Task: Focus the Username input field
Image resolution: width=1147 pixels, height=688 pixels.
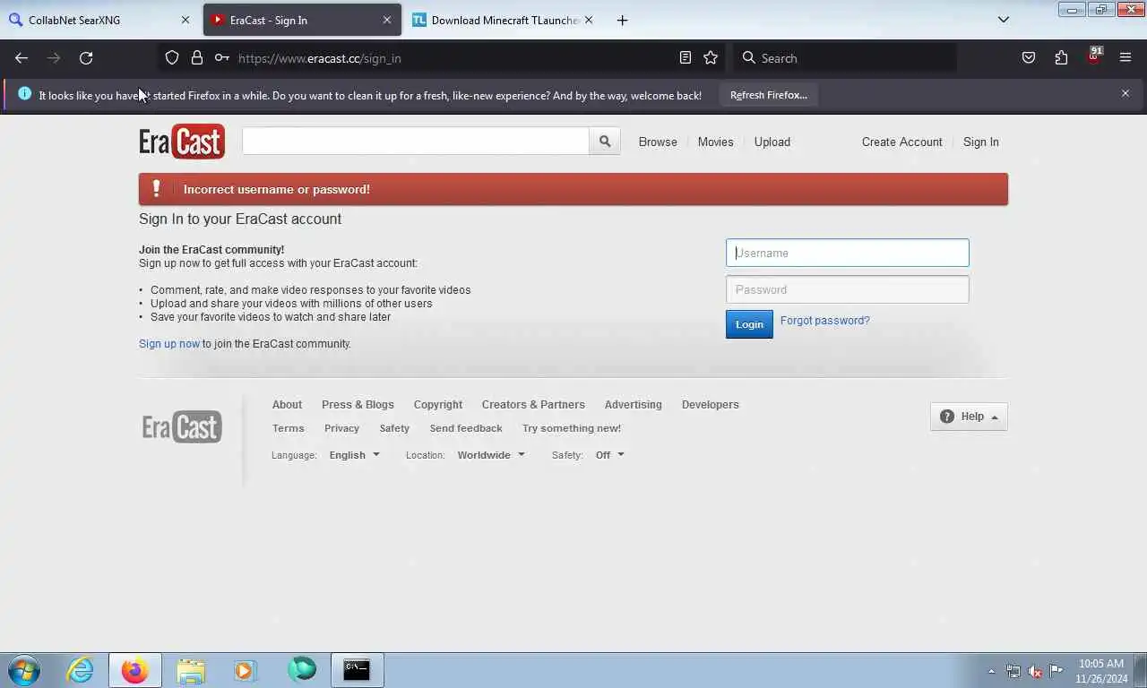Action: point(847,253)
